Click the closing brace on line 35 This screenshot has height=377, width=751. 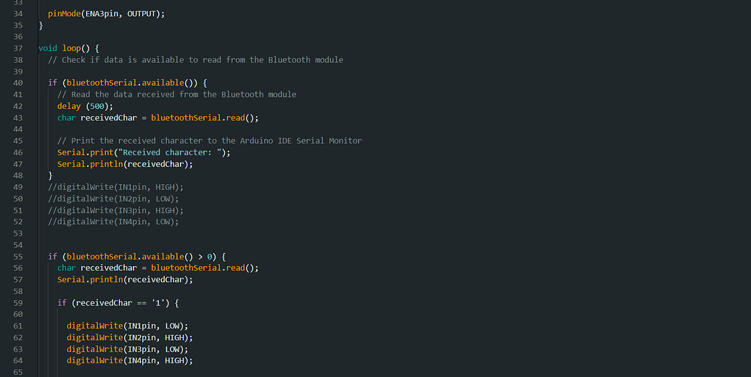pos(41,25)
